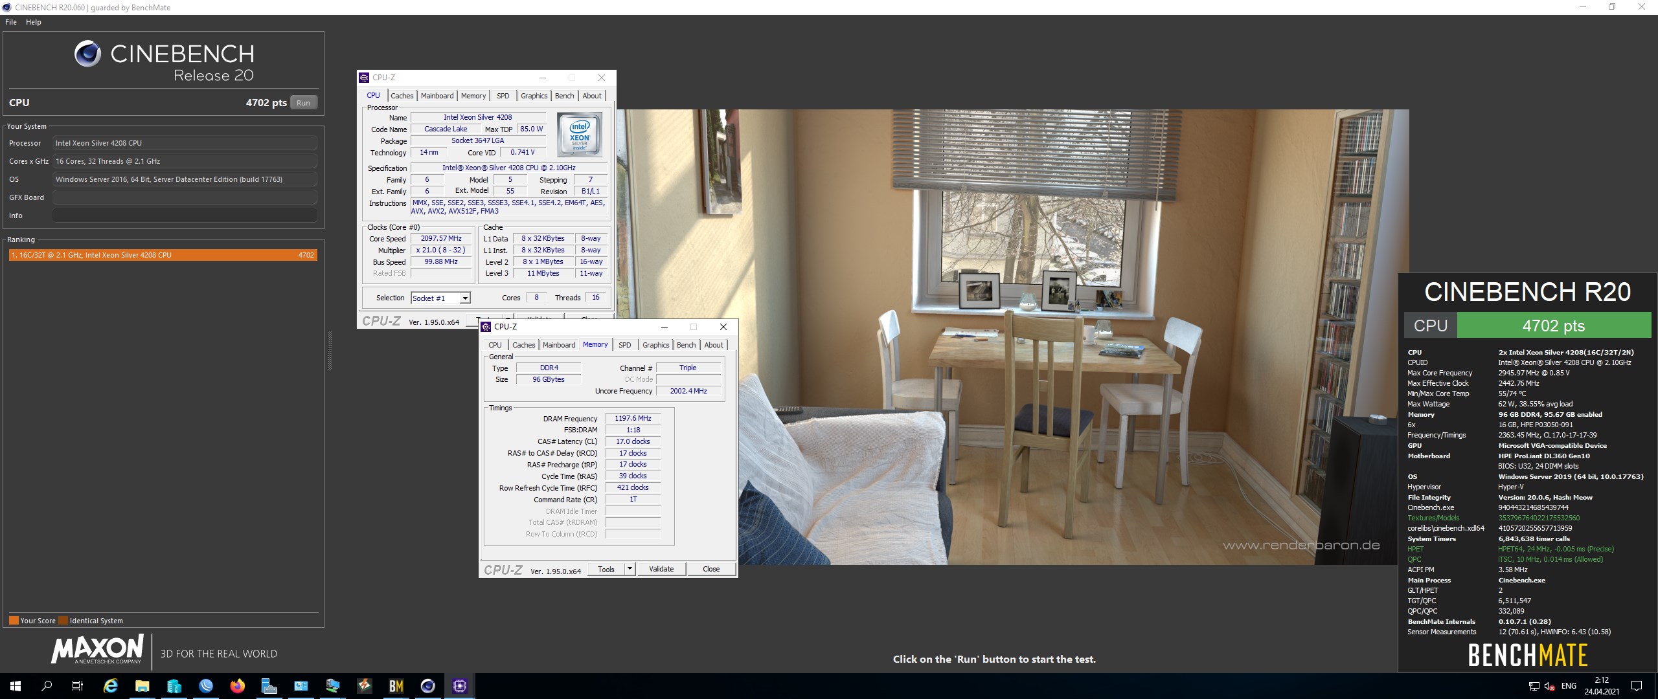This screenshot has width=1658, height=699.
Task: Open the taskbar clock and date
Action: [1602, 686]
